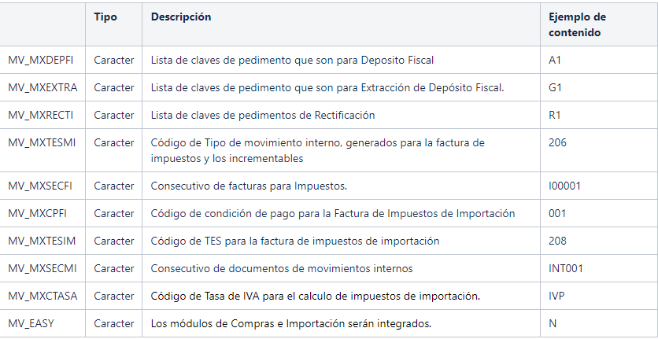Click the Tipo column header
Screen dimensions: 658x339
pos(105,17)
